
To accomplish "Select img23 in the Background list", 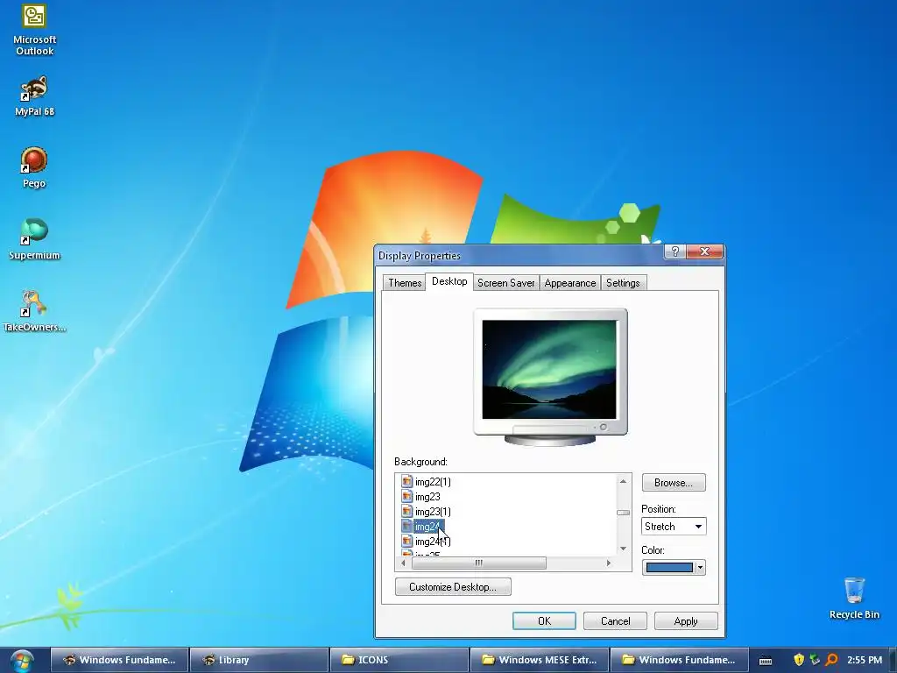I will (427, 497).
